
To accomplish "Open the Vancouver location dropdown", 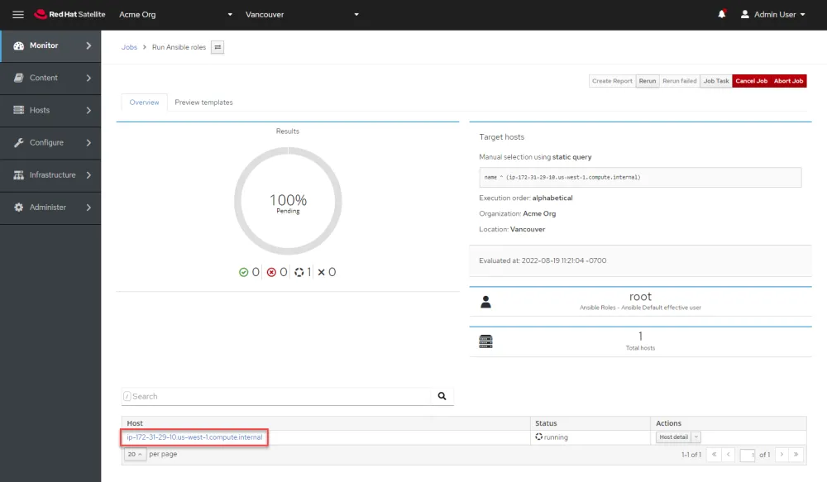I will coord(302,15).
